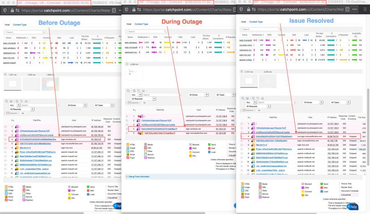
Task: Click the printer icon in the right window's toolbar
Action: click(262, 98)
